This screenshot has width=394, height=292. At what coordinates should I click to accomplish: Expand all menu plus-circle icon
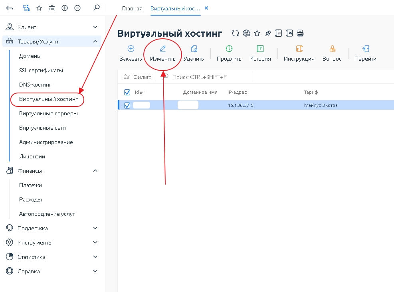(65, 8)
